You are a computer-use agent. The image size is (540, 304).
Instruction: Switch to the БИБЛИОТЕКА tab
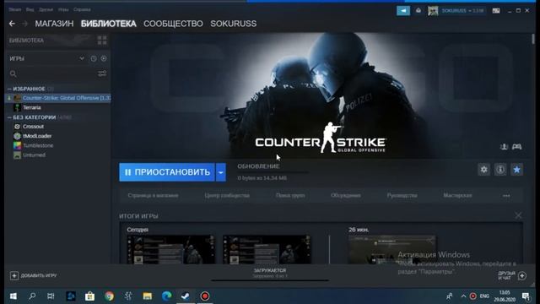point(109,24)
